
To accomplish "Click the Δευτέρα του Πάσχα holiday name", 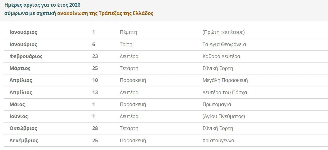I will pyautogui.click(x=225, y=92).
